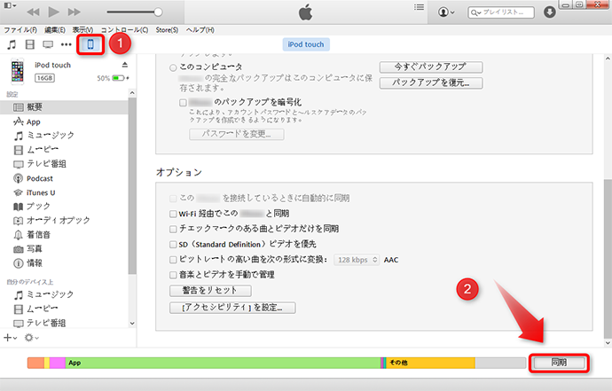Select App in settings sidebar
612x391 pixels.
click(64, 121)
